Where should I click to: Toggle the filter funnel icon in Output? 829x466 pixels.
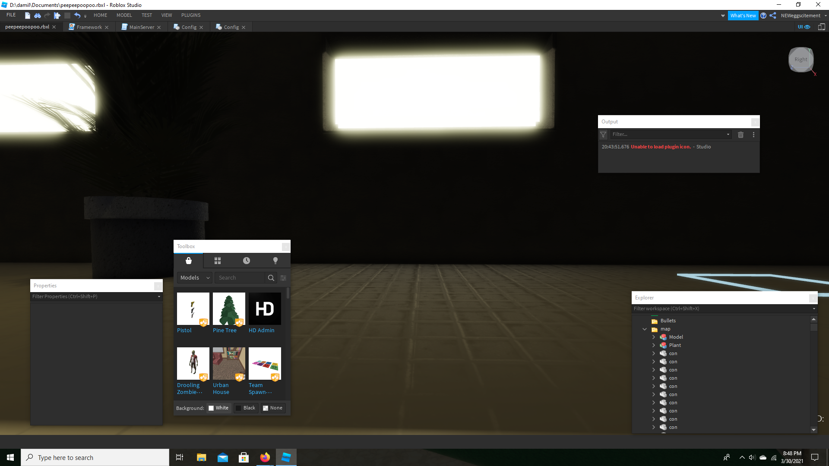pos(603,135)
